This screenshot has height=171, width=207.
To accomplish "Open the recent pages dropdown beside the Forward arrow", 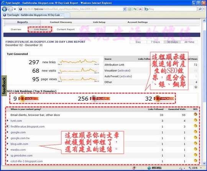I will tap(15, 9).
